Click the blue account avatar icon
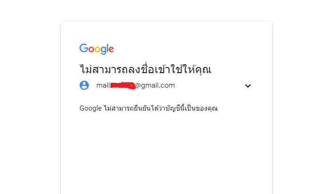333x194 pixels. [x=84, y=85]
